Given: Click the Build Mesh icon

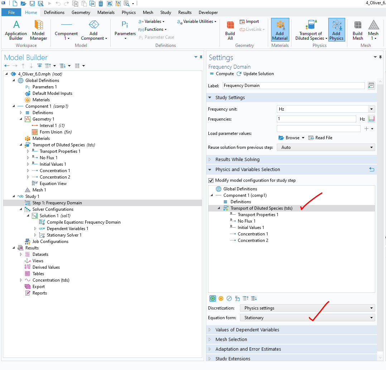Looking at the screenshot, I should coord(358,30).
